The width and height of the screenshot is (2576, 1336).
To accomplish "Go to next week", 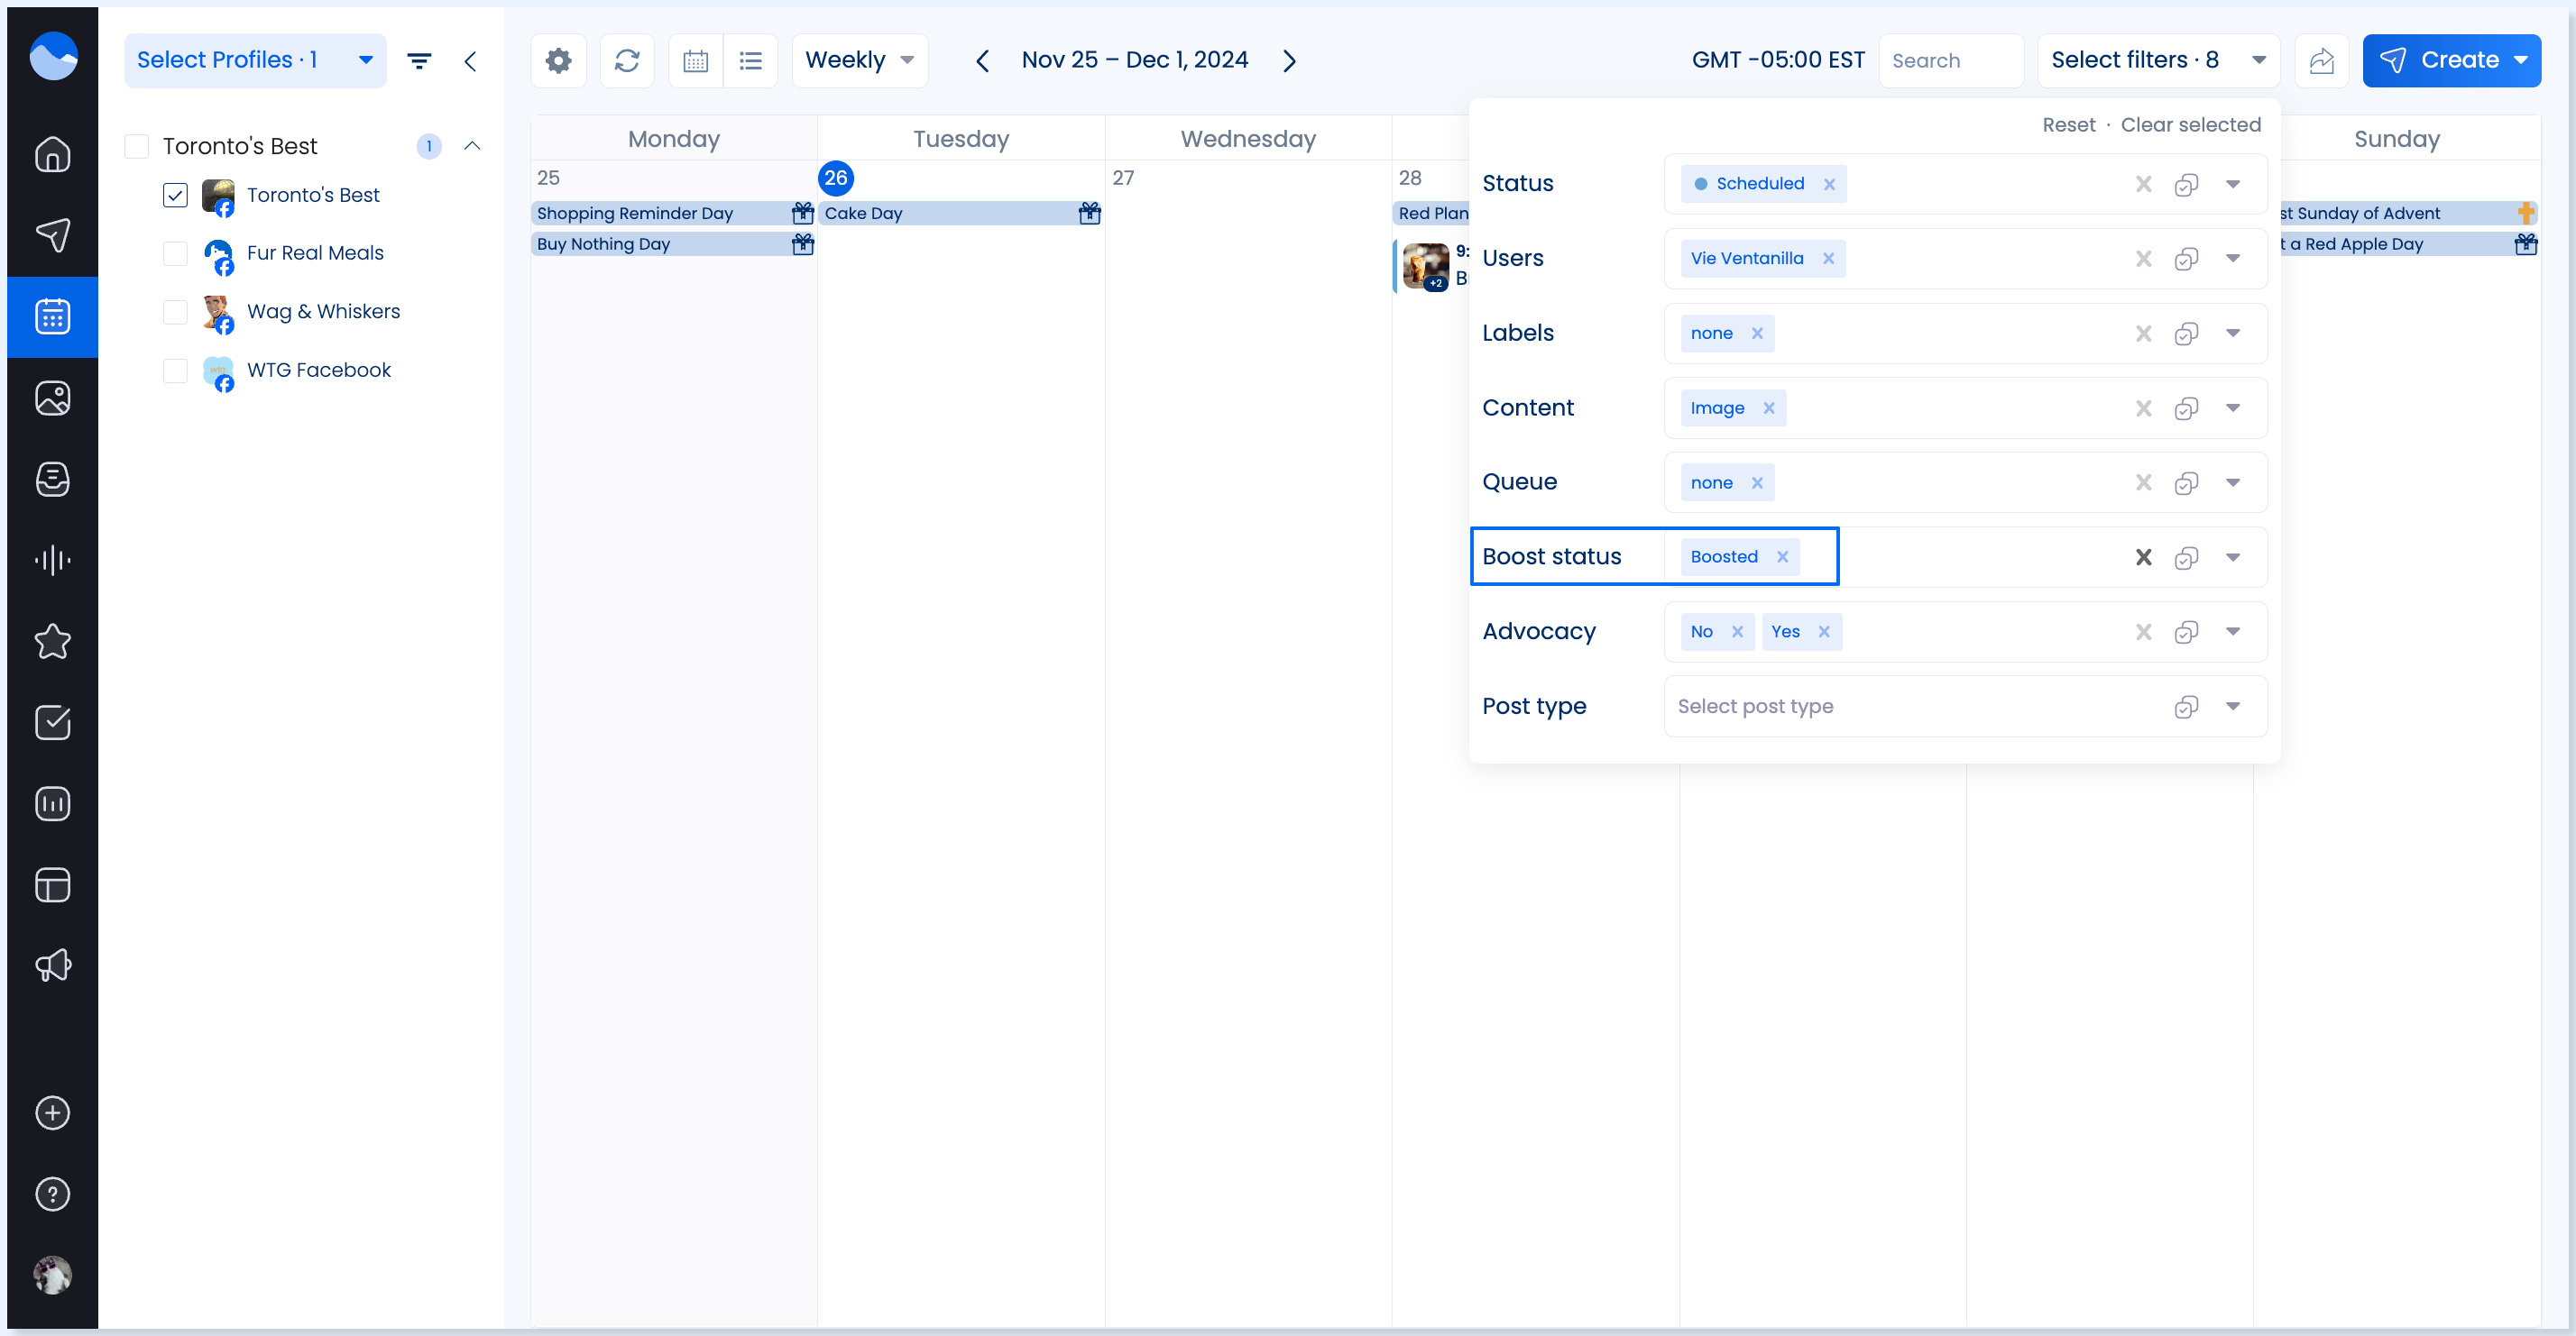I will point(1289,61).
